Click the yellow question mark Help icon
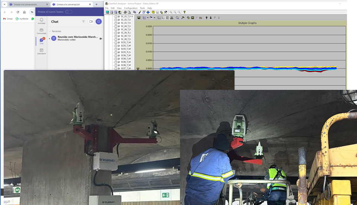 [184, 12]
